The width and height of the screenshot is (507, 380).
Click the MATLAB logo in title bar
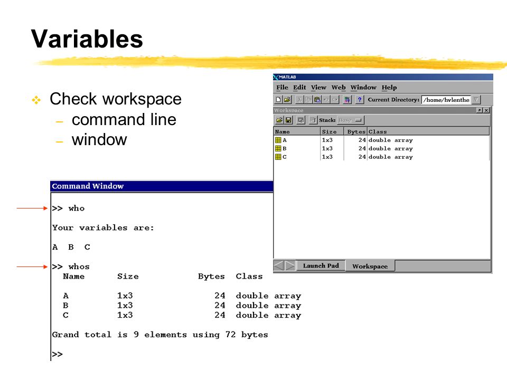pos(276,77)
